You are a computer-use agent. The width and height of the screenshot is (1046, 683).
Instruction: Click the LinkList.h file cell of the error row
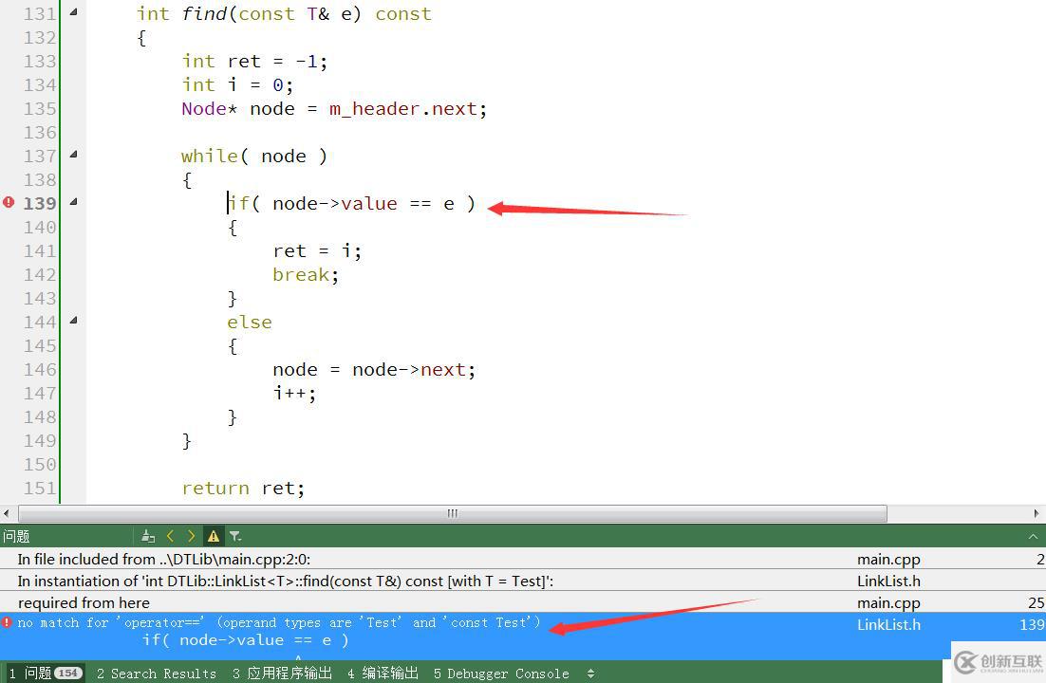tap(888, 624)
